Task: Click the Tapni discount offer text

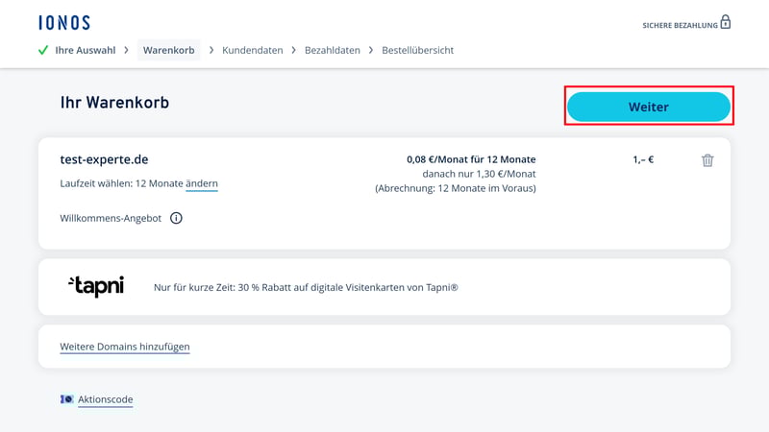Action: click(306, 287)
